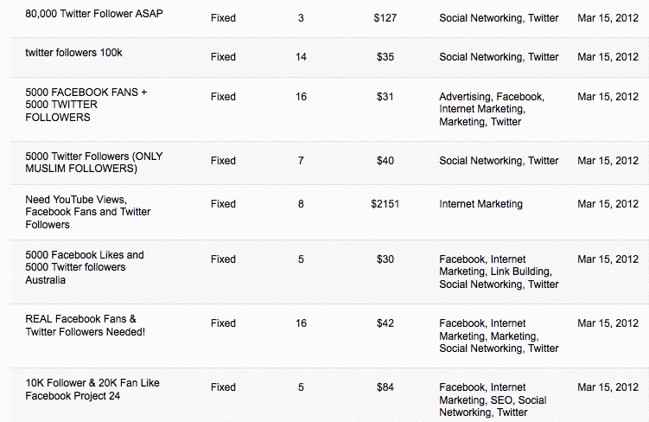The height and width of the screenshot is (422, 649).
Task: Click 'Social Networking, Twitter' tags for 100k row
Action: 499,57
